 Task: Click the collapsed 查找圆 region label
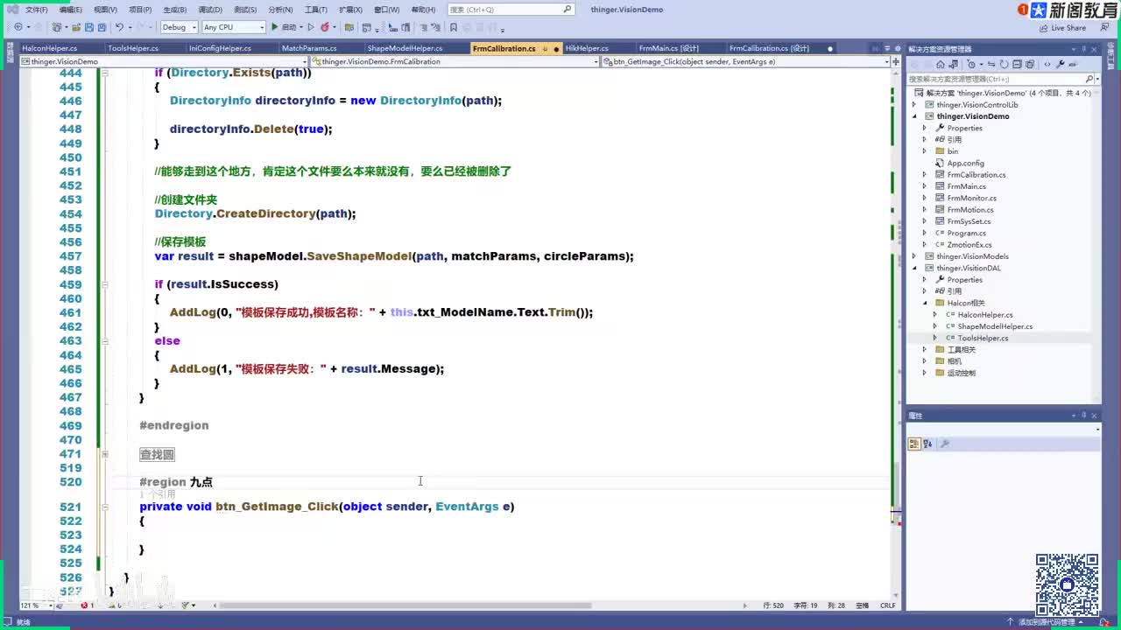click(157, 454)
